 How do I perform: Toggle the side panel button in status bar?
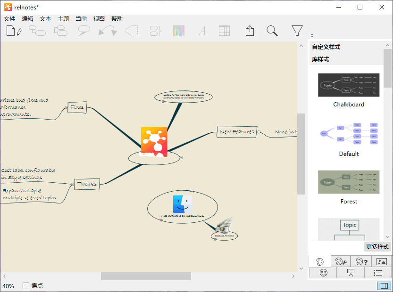[384, 285]
